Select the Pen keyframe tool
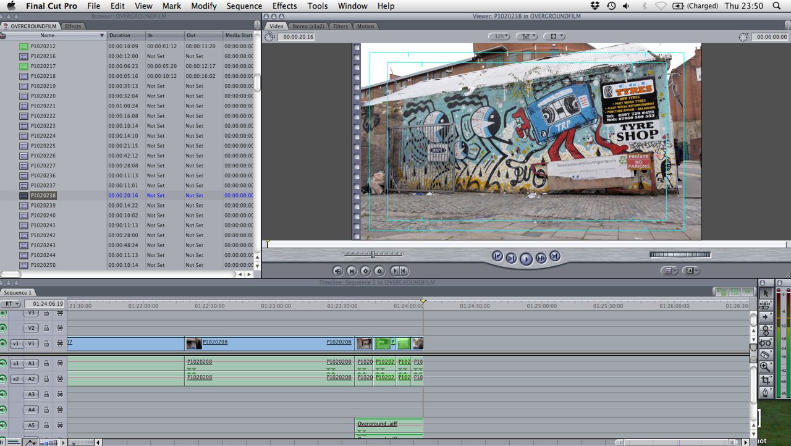Screen dimensions: 791x446 pos(765,392)
